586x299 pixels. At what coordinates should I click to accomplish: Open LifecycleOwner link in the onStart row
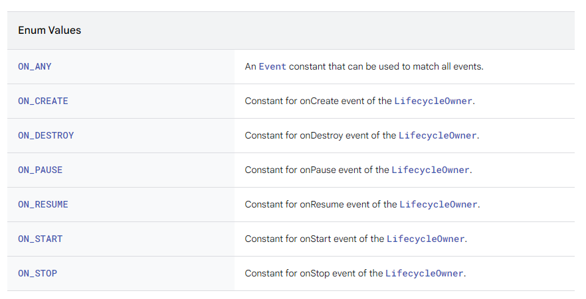[425, 239]
